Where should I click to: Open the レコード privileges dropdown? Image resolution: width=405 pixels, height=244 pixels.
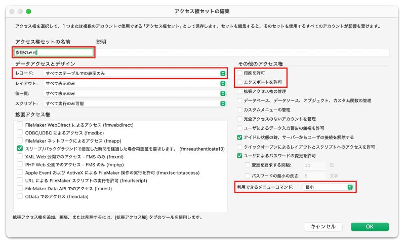[135, 74]
